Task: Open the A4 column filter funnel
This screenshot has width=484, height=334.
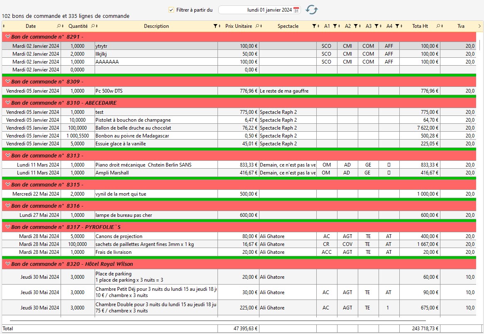Action: (397, 26)
